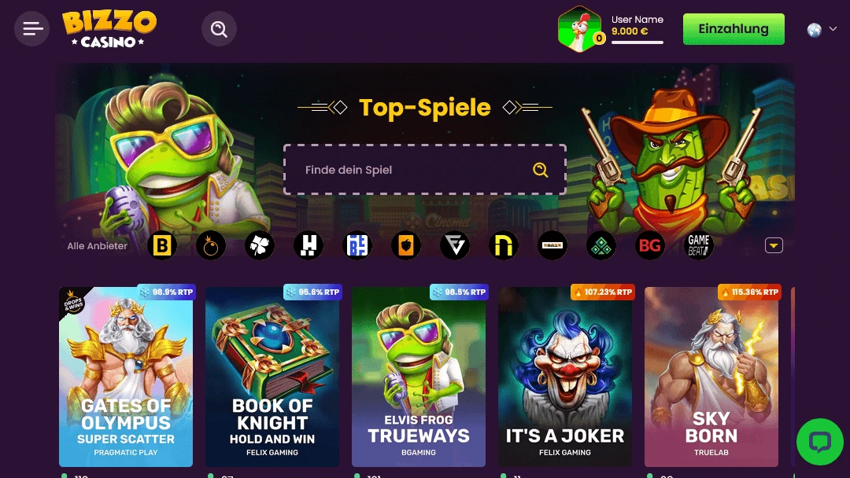The height and width of the screenshot is (478, 850).
Task: Expand the globe language selector
Action: pos(822,30)
